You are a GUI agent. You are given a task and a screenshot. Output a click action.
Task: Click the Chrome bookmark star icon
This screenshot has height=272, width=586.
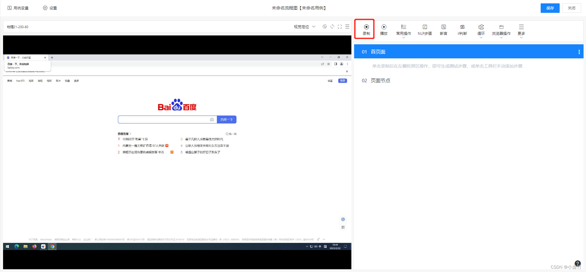pyautogui.click(x=328, y=64)
